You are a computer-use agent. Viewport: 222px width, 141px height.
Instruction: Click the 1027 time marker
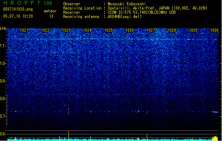point(151,30)
